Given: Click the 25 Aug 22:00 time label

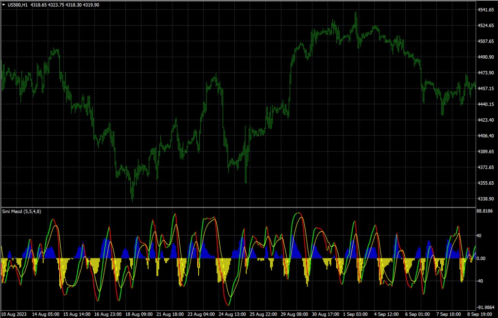Looking at the screenshot, I should (263, 315).
